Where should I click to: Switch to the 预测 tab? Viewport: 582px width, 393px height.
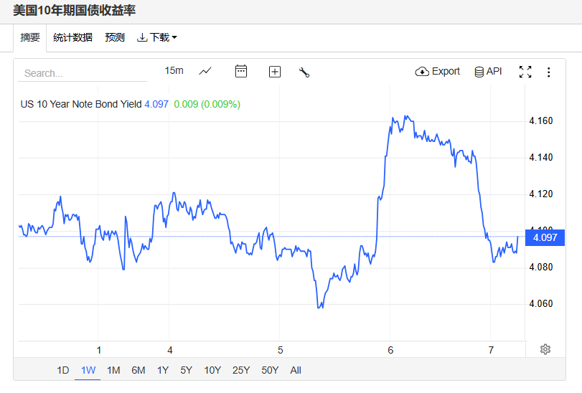(x=115, y=37)
